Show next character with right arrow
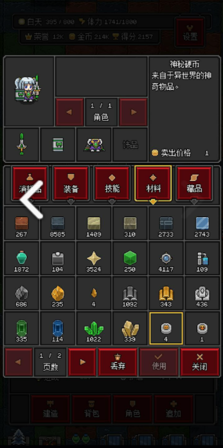Screen dimensions: 223x448 tap(133, 112)
